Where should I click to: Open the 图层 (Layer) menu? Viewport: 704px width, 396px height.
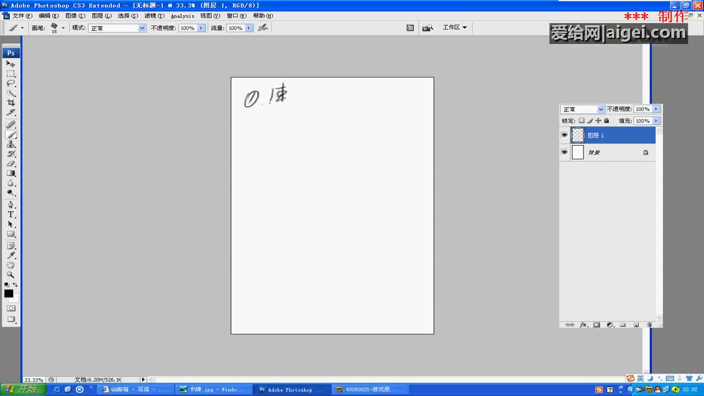(101, 16)
